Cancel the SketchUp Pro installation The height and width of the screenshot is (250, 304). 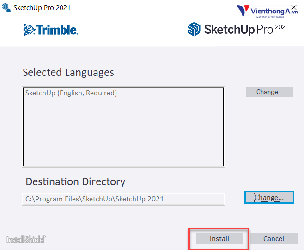coord(274,238)
